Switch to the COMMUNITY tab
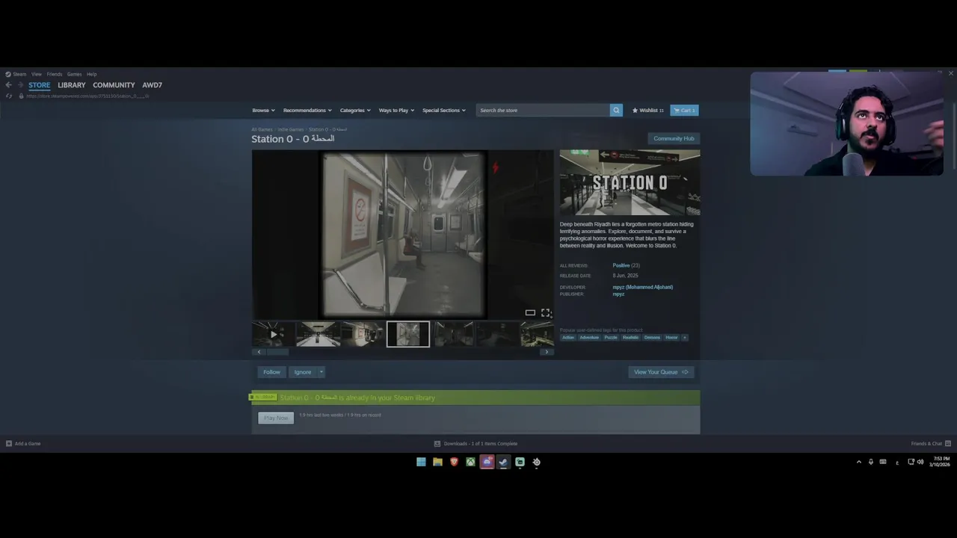Image resolution: width=957 pixels, height=538 pixels. tap(114, 85)
